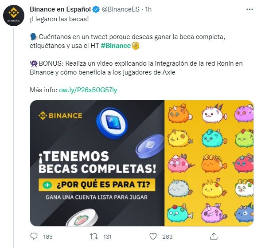Click the green plus icon in banner
This screenshot has height=248, width=261.
tap(47, 185)
